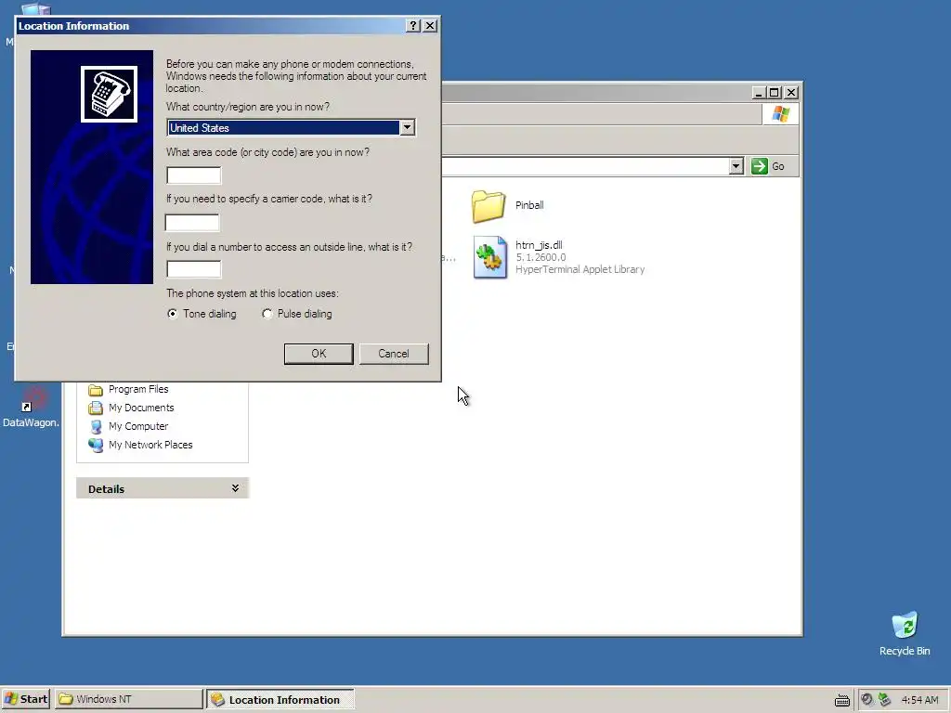Click the Start button

pyautogui.click(x=25, y=699)
